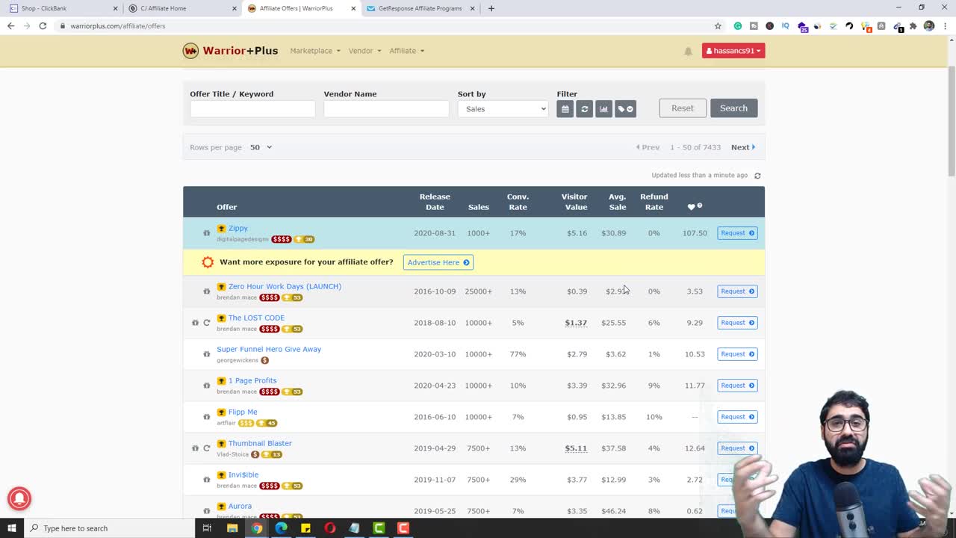Open the hassancs91 account dropdown
This screenshot has width=956, height=538.
(733, 51)
